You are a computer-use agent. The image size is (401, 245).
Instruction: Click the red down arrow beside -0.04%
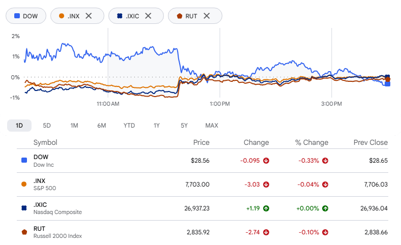[325, 185]
